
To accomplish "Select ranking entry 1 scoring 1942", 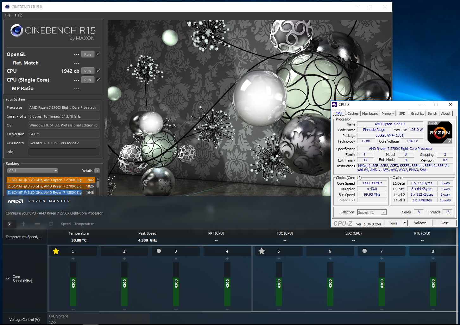I will [x=51, y=180].
